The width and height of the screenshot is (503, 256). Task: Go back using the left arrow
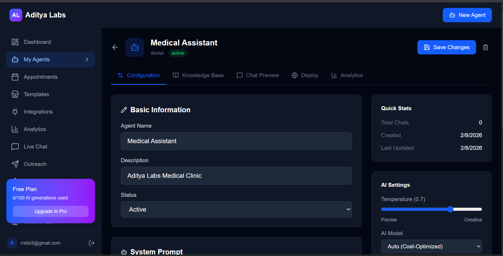[x=115, y=47]
